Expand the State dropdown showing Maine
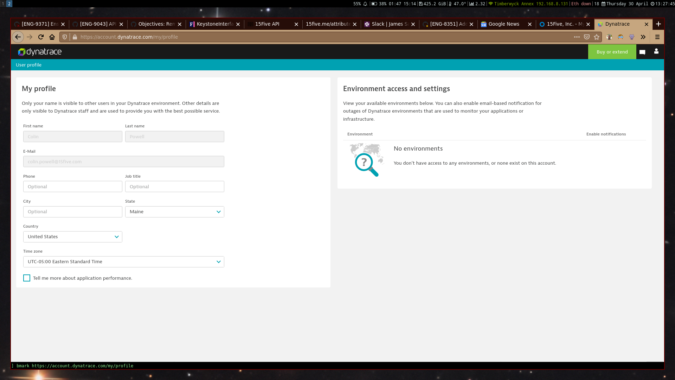Image resolution: width=675 pixels, height=380 pixels. point(174,212)
